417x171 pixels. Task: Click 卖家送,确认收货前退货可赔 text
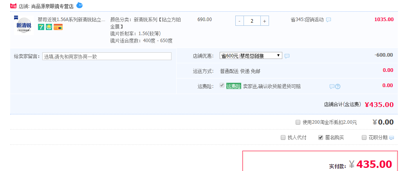coord(272,86)
